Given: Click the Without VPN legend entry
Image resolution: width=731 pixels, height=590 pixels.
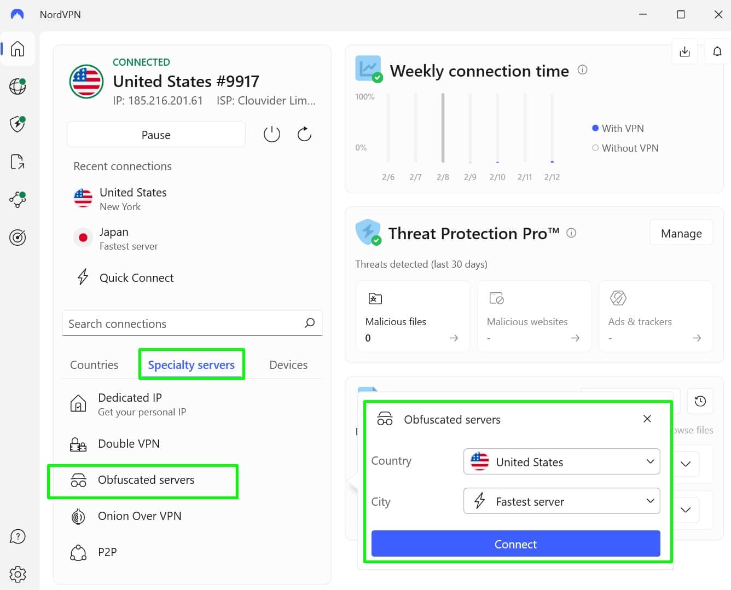Looking at the screenshot, I should [625, 148].
